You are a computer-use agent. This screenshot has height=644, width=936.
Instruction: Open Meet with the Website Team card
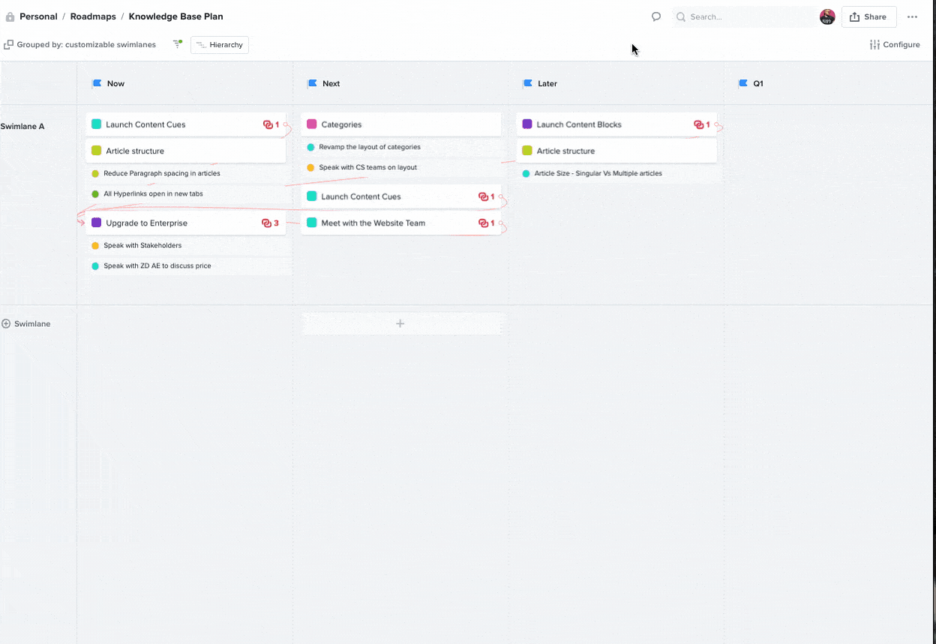pos(400,223)
